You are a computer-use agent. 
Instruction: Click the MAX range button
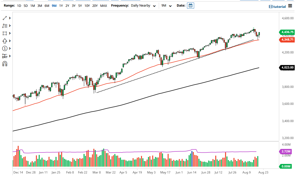pyautogui.click(x=103, y=6)
